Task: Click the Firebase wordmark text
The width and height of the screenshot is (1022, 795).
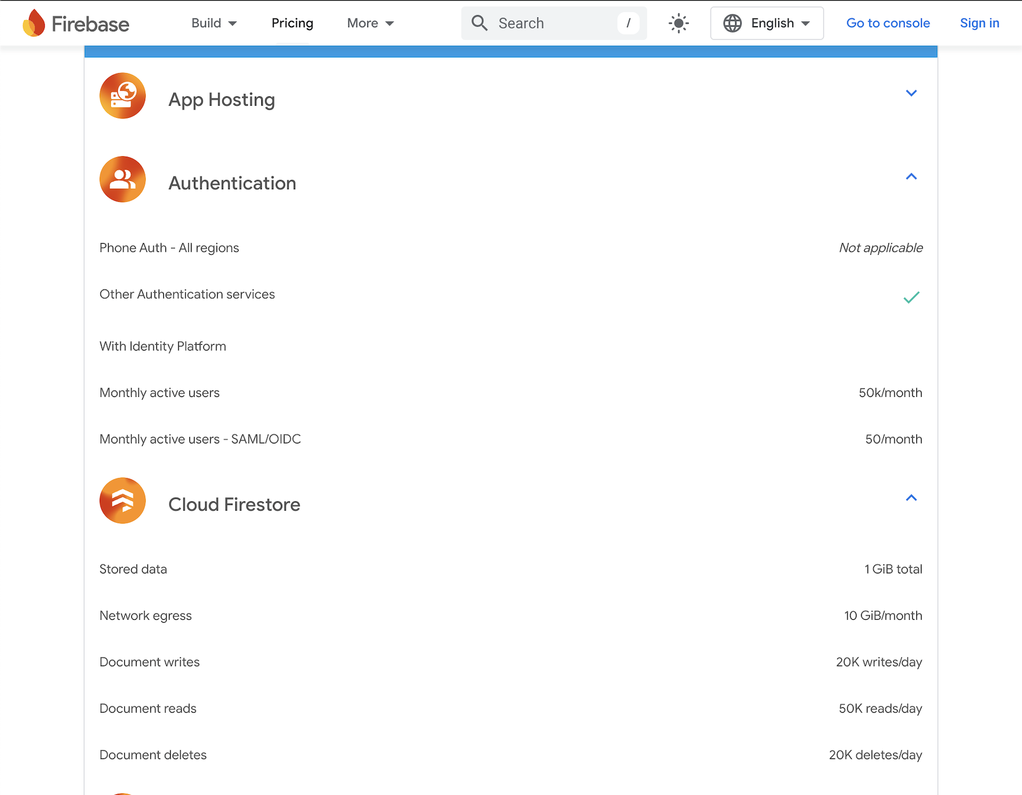Action: coord(91,24)
